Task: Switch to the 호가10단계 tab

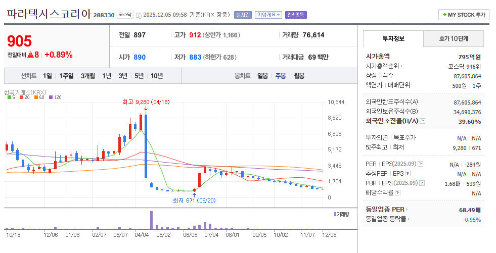Action: point(454,38)
